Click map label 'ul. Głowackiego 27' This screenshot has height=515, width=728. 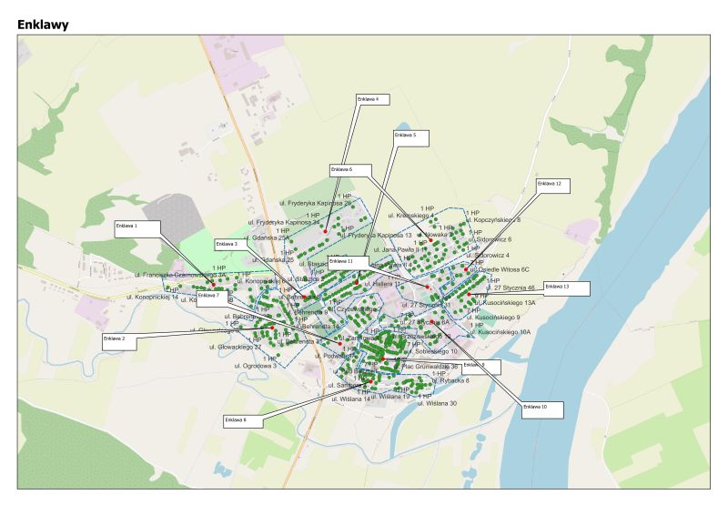pyautogui.click(x=235, y=348)
